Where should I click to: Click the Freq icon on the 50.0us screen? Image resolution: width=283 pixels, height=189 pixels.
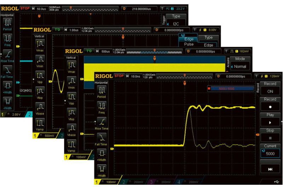7,40
